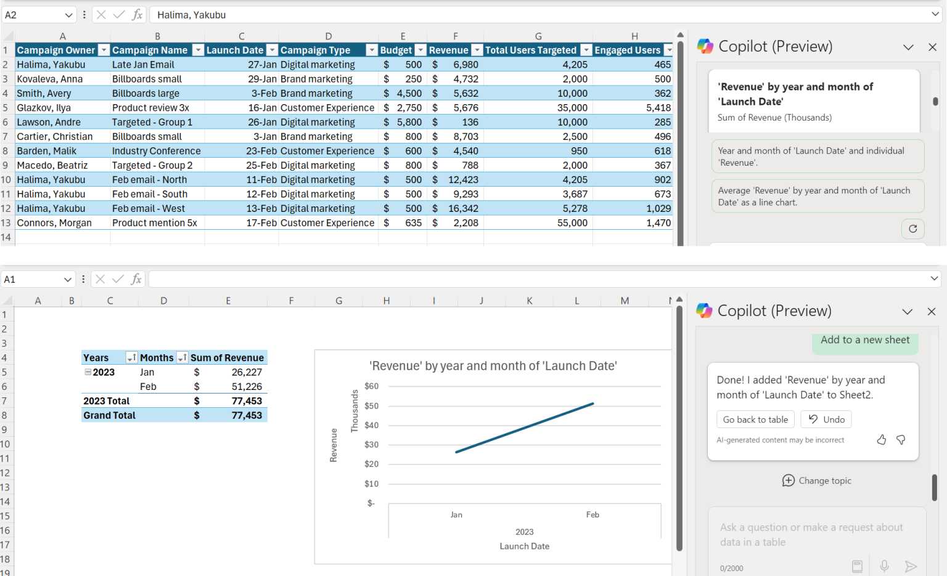This screenshot has width=947, height=576.
Task: Click the microphone icon in Copilot chat
Action: [x=884, y=566]
